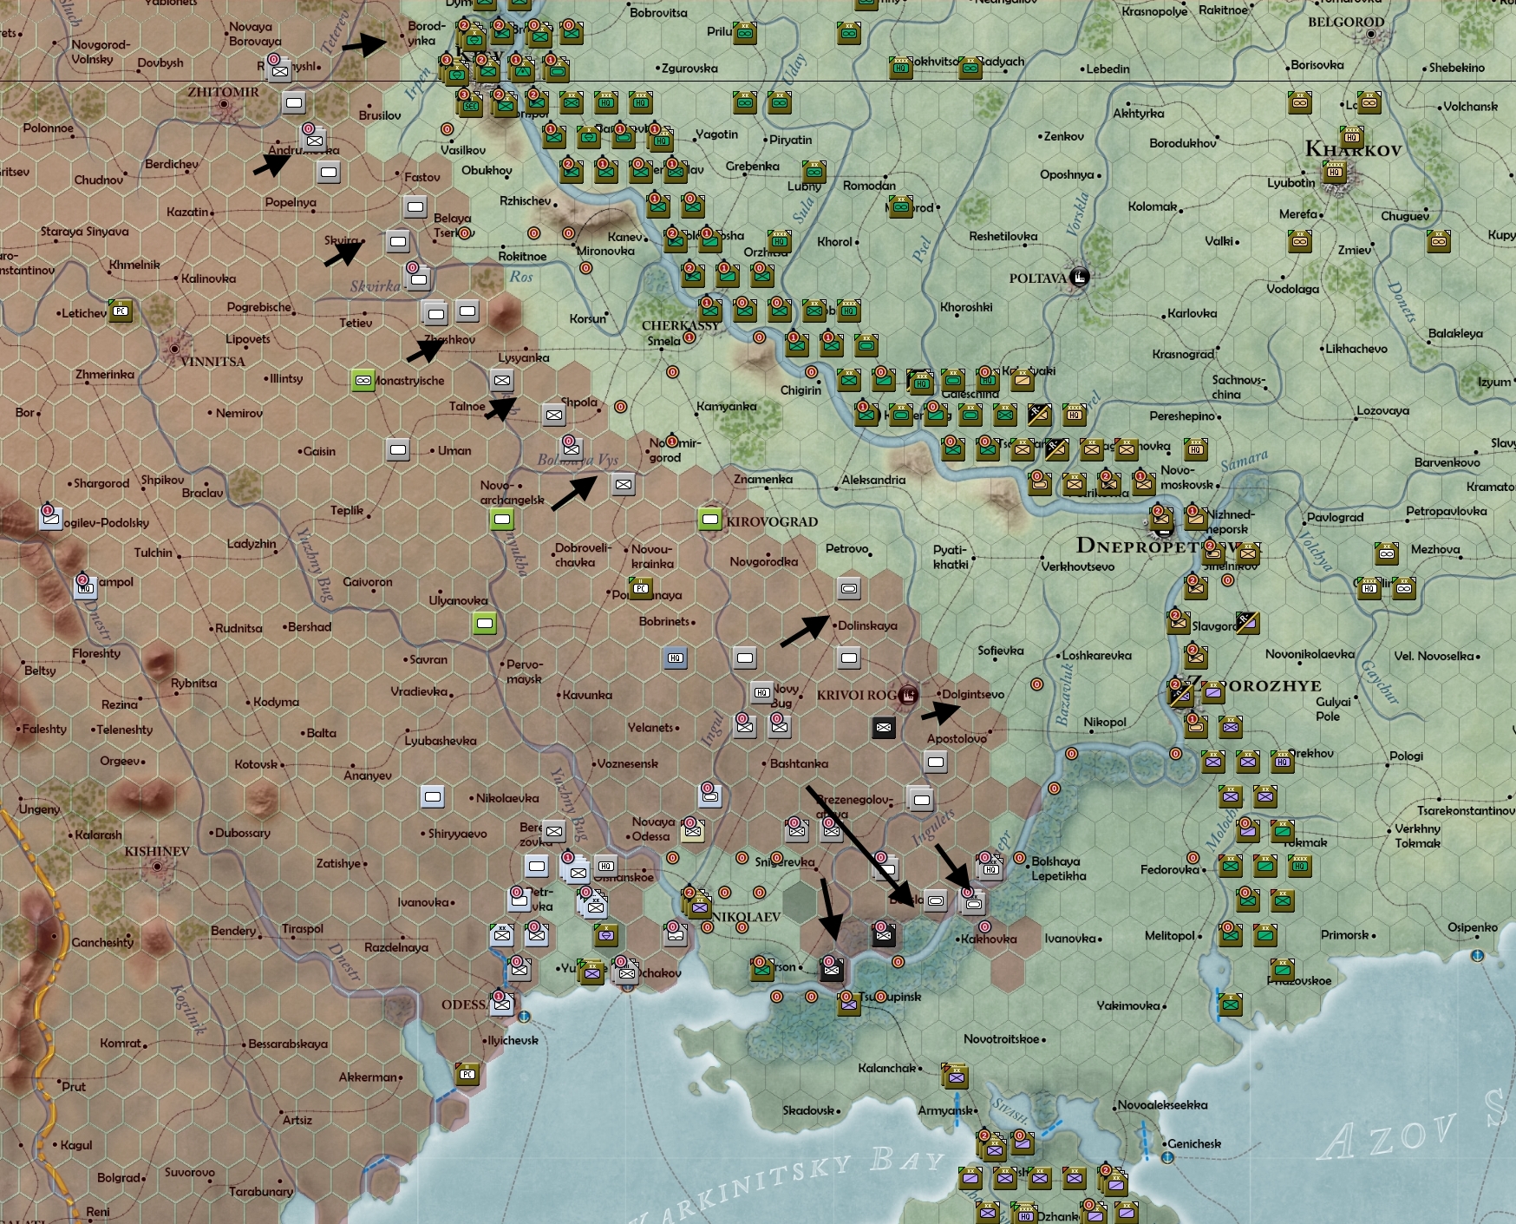Click the ZAPOROZHYE city label
1516x1224 pixels.
[x=1253, y=685]
